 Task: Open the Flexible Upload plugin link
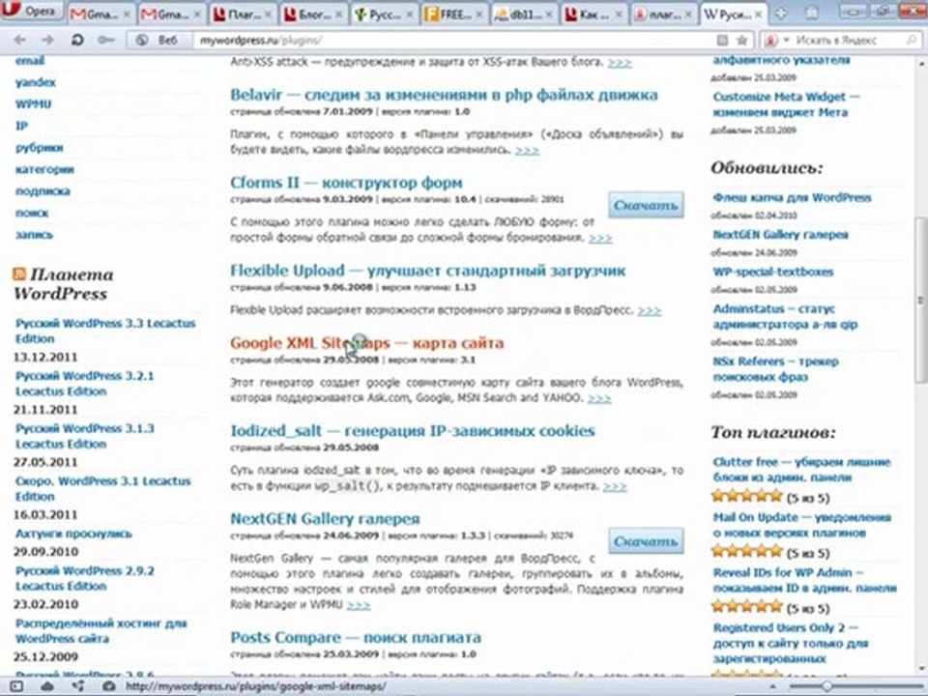click(428, 271)
